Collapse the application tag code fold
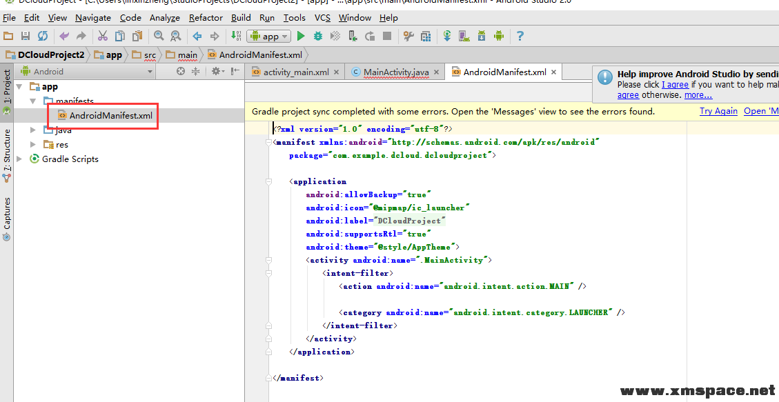Viewport: 779px width, 402px height. (269, 181)
